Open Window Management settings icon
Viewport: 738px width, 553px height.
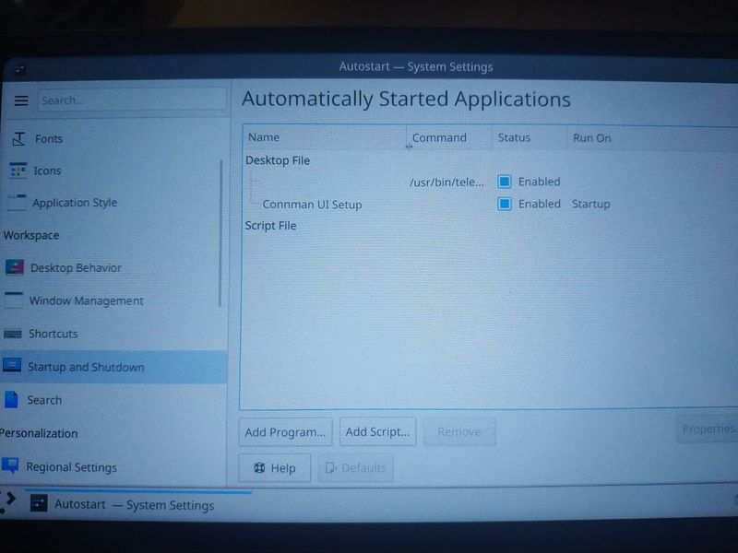click(x=13, y=300)
